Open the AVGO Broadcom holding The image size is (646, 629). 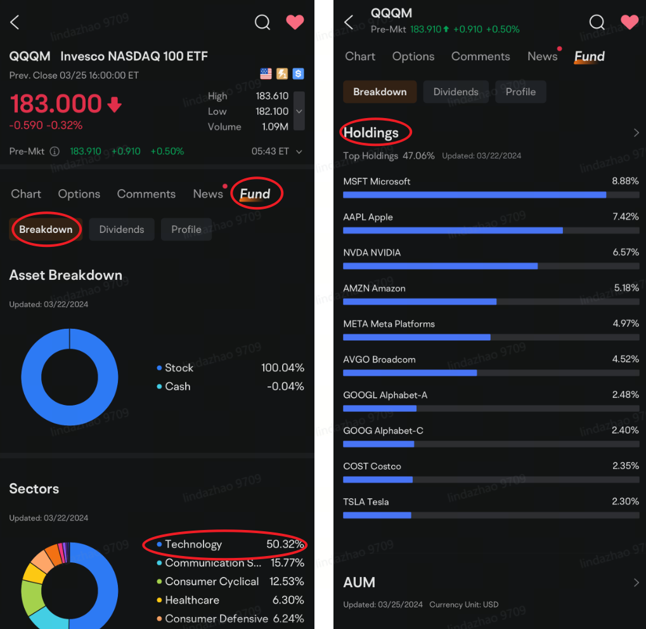pyautogui.click(x=491, y=366)
